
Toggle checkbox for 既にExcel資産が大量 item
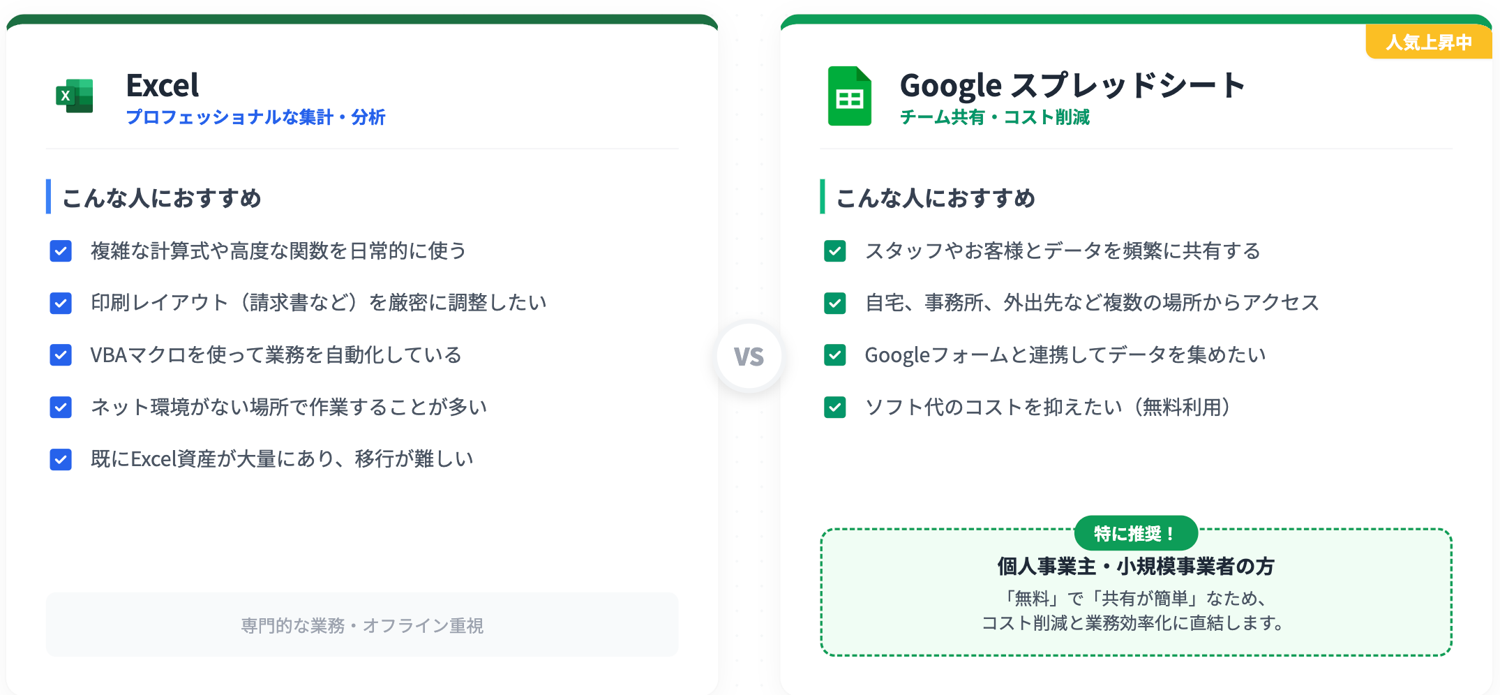coord(61,459)
